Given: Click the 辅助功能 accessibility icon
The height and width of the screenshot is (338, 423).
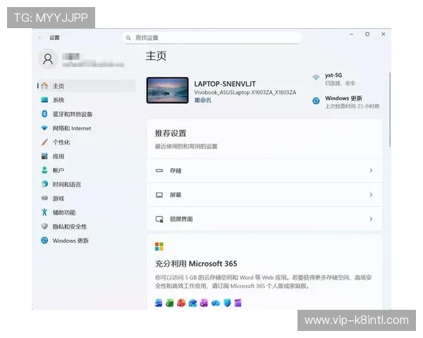Looking at the screenshot, I should coord(44,212).
